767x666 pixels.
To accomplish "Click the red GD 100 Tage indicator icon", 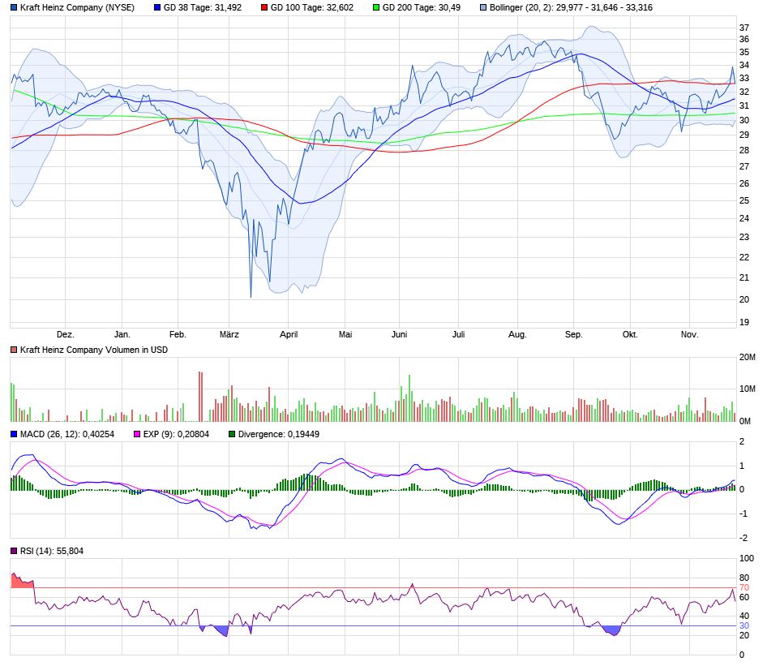I will tap(264, 8).
